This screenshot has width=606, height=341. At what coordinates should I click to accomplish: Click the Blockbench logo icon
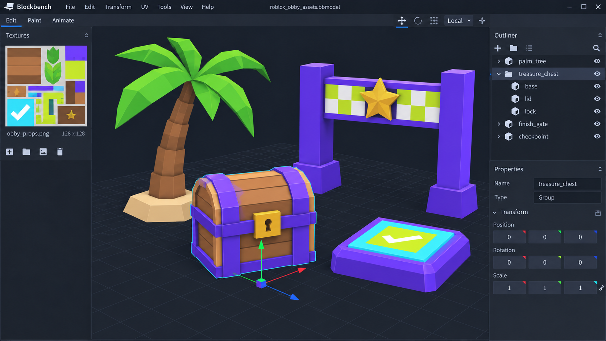tap(9, 7)
